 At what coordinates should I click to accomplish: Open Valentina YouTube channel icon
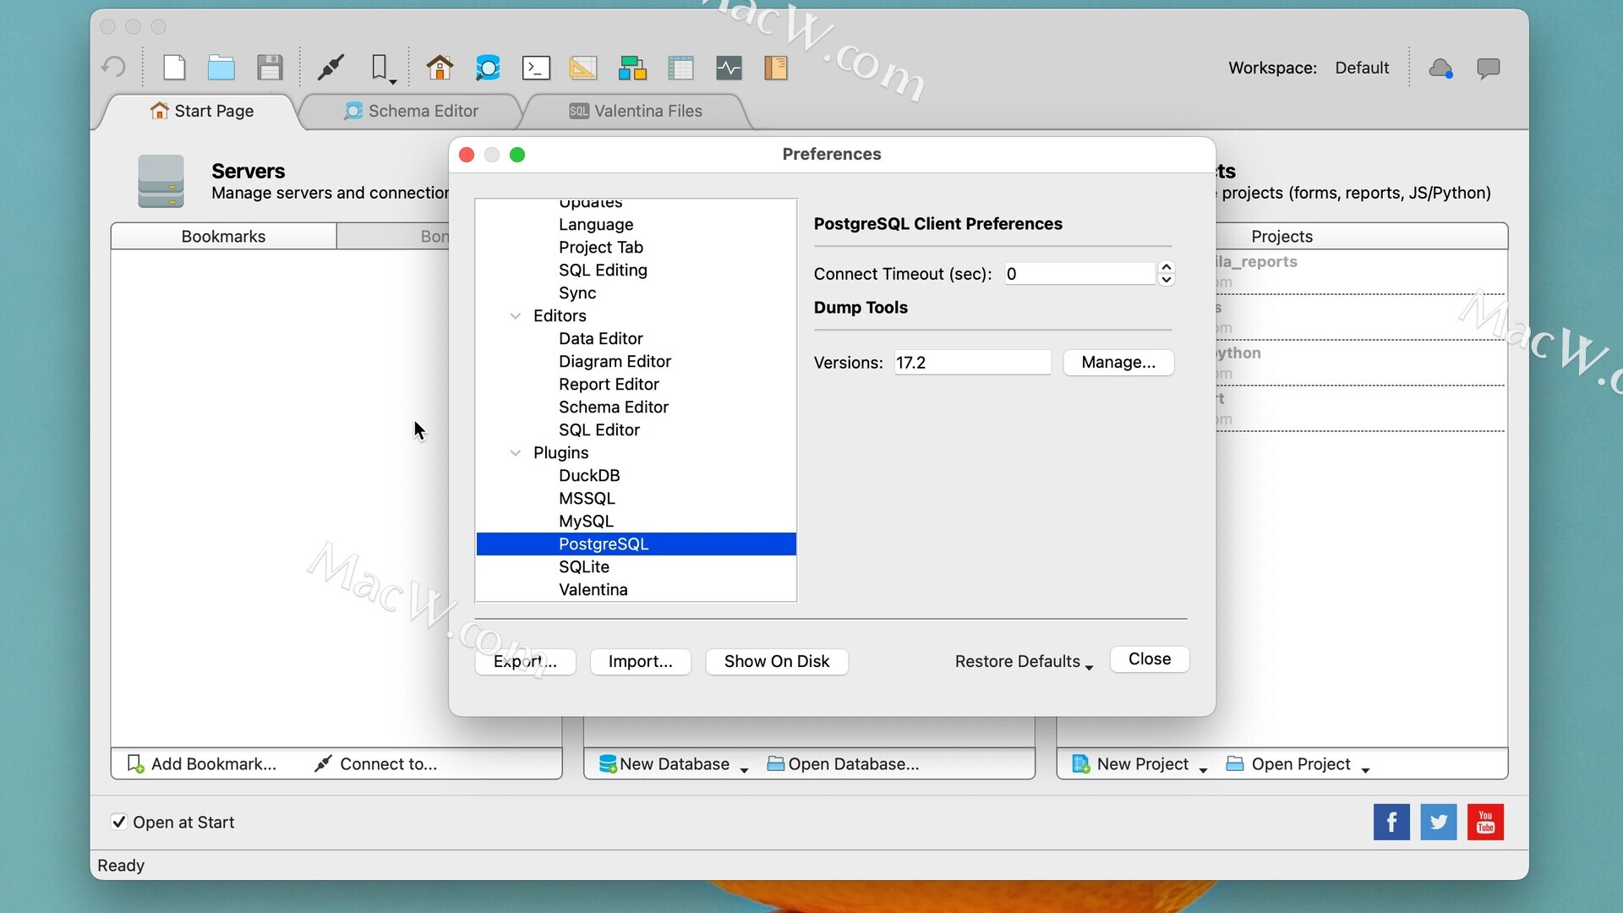[x=1486, y=822]
